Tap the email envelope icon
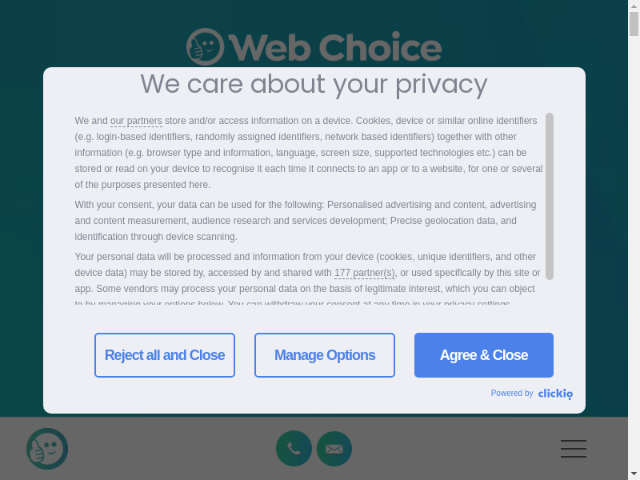The image size is (640, 480). [x=334, y=449]
